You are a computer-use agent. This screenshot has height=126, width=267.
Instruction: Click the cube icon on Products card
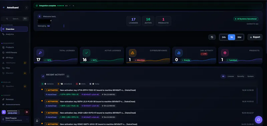pyautogui.click(x=225, y=53)
